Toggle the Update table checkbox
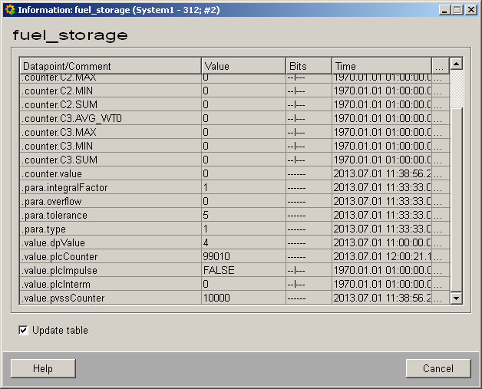The image size is (482, 389). coord(23,331)
